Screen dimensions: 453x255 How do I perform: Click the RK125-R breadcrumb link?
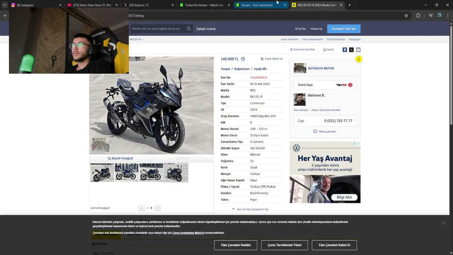click(x=135, y=39)
